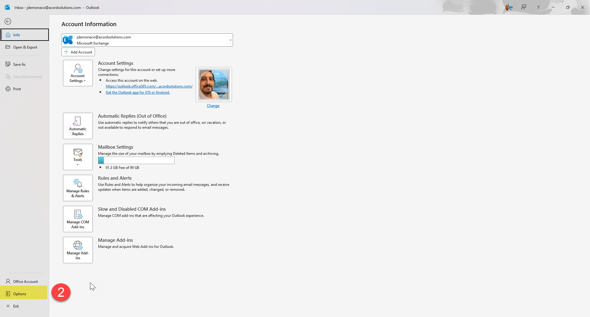Click the back arrow to exit Backstage
This screenshot has height=317, width=590.
8,21
